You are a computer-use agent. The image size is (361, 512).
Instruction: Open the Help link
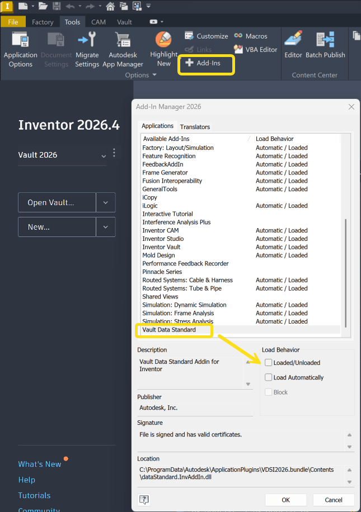[26, 480]
